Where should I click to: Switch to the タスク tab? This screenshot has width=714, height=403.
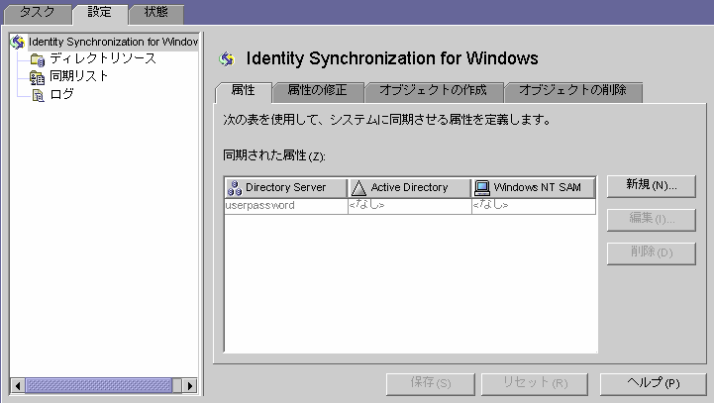tap(38, 13)
